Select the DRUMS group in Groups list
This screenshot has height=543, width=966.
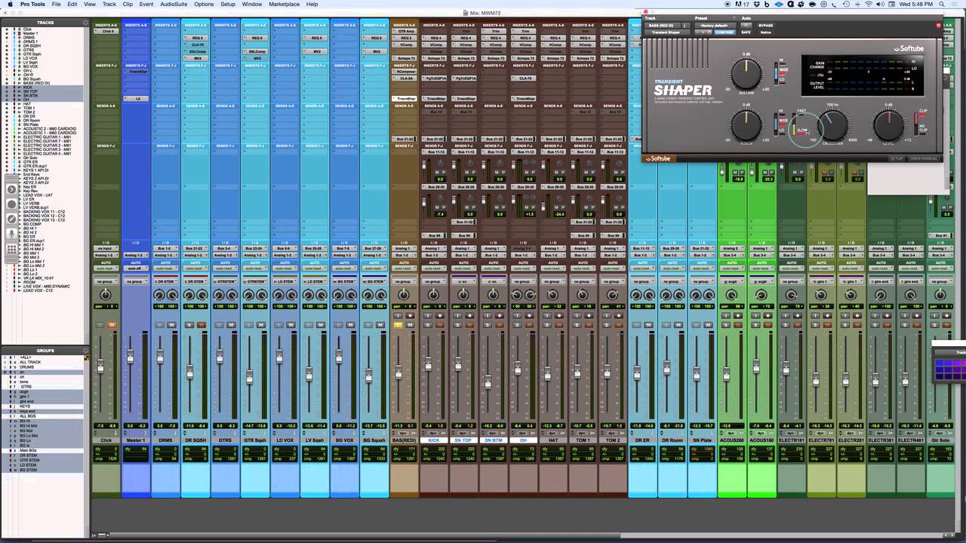[28, 367]
